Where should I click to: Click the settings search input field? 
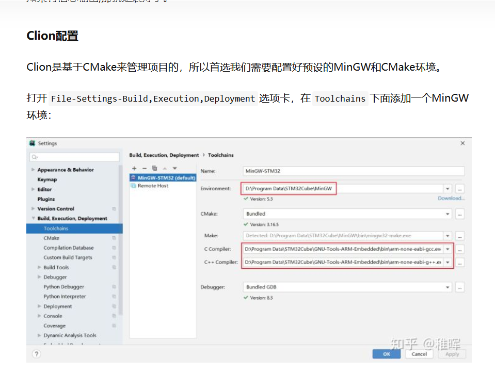point(74,157)
